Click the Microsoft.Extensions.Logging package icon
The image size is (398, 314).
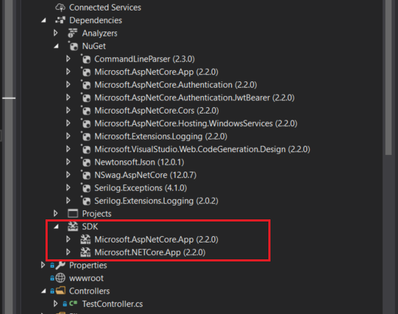click(x=85, y=136)
